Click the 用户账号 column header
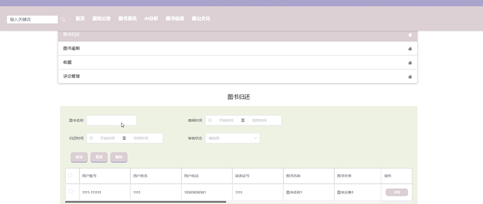This screenshot has width=483, height=204. pyautogui.click(x=105, y=176)
